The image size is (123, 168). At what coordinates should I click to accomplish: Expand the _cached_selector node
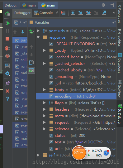pyautogui.click(x=45, y=64)
